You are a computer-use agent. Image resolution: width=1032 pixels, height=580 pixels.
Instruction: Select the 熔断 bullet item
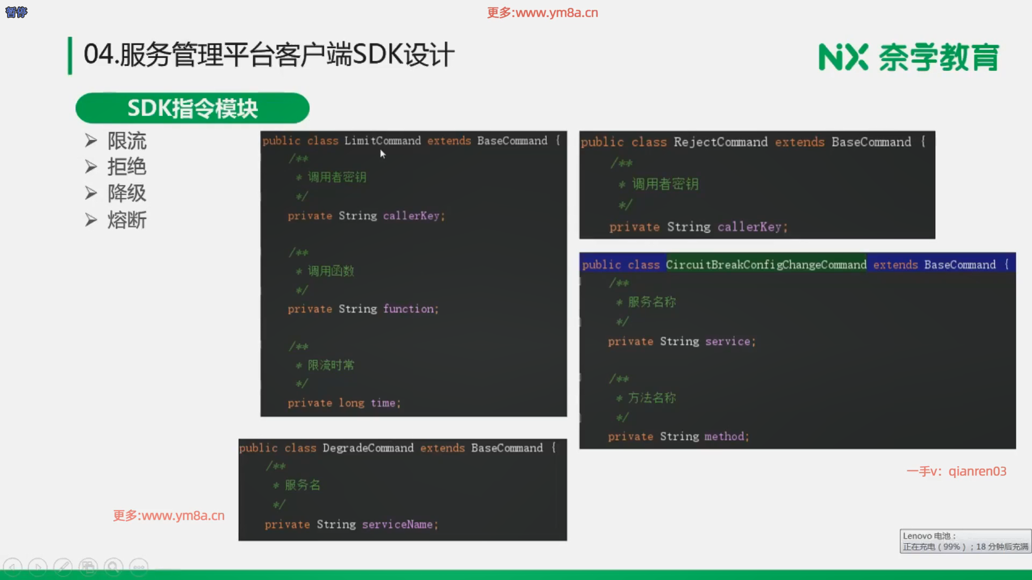[127, 220]
